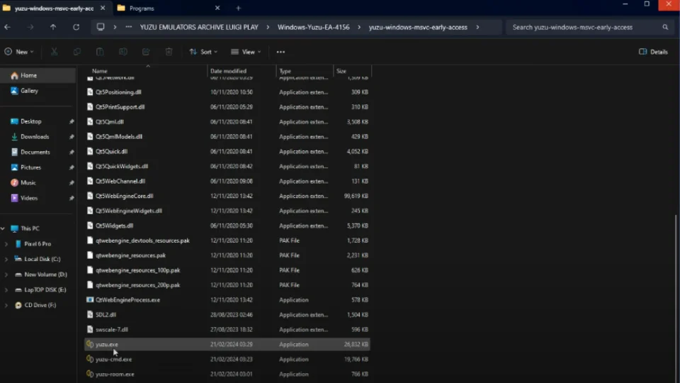Viewport: 680px width, 383px height.
Task: Expand the LapTOP DISK (E:) node
Action: [x=6, y=289]
